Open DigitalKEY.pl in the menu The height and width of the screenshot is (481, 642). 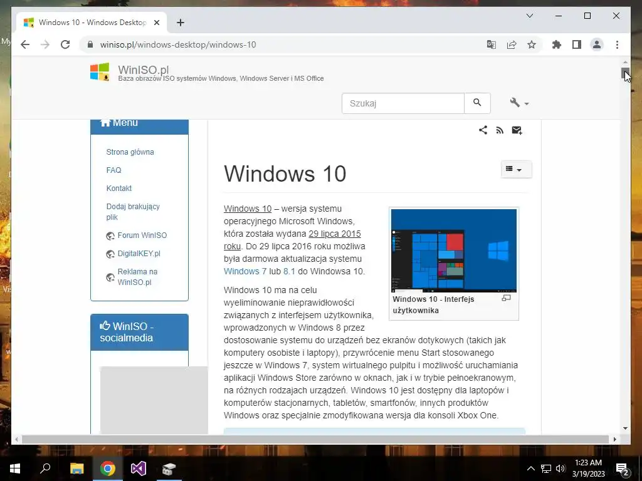[139, 253]
